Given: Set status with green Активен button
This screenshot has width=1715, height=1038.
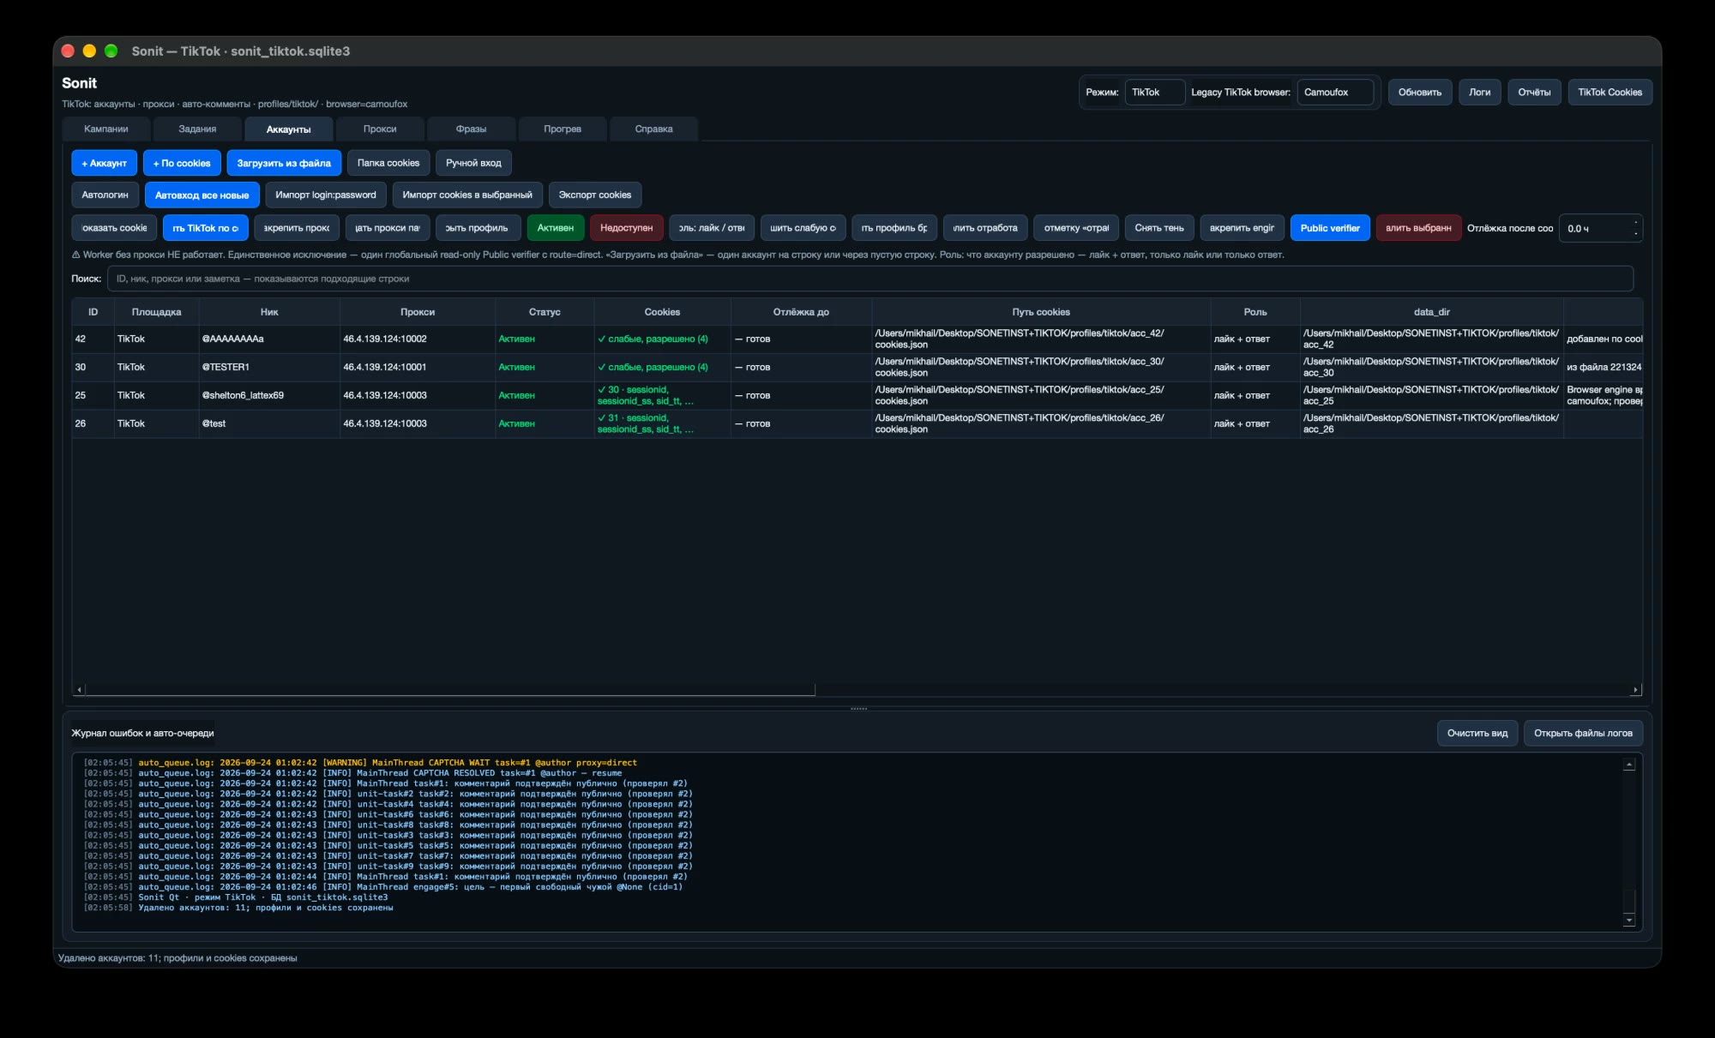Looking at the screenshot, I should [x=556, y=228].
